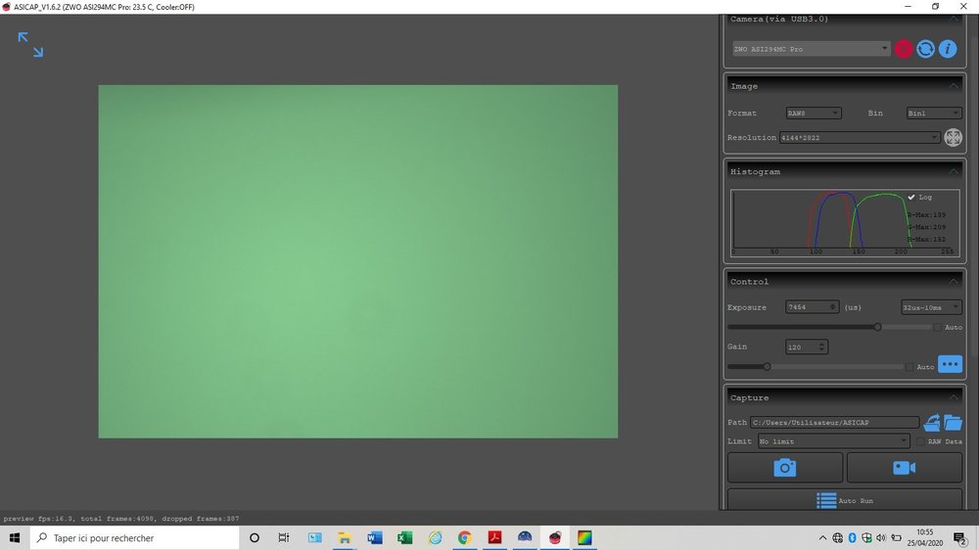
Task: Click the green camera preview image
Action: (x=357, y=261)
